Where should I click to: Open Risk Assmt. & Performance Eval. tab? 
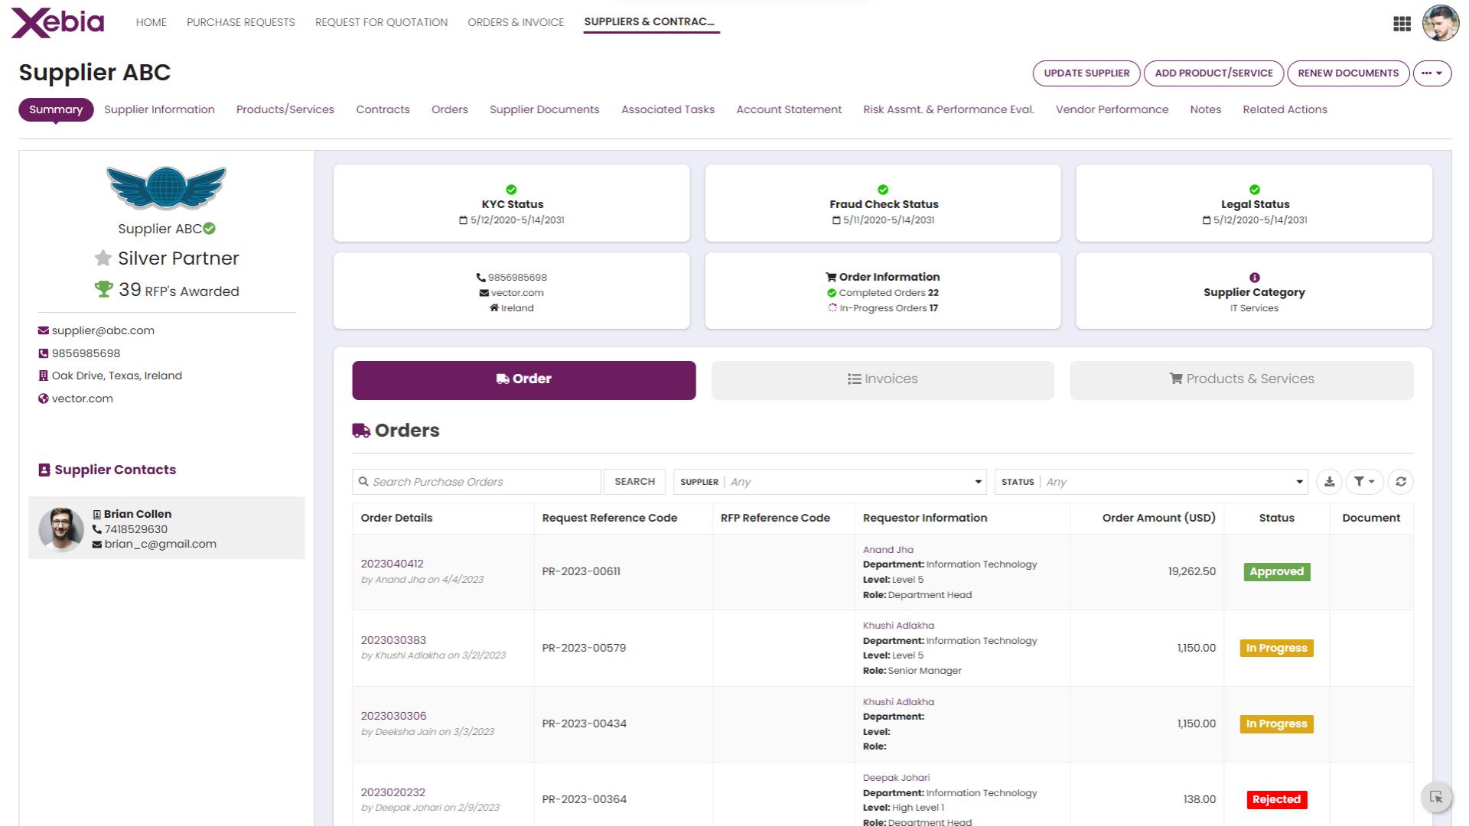coord(949,109)
